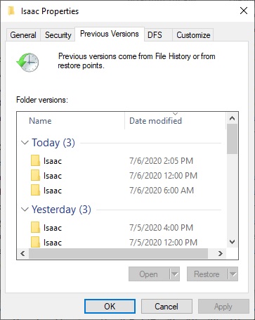This screenshot has height=320, width=255.
Task: Select the Isaac folder icon dated 2:05 PM
Action: point(35,160)
